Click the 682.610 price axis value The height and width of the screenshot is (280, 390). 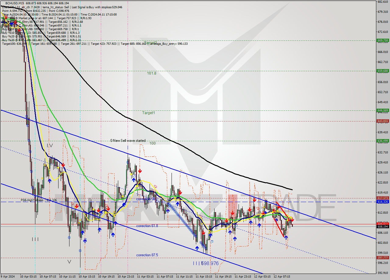click(382, 2)
